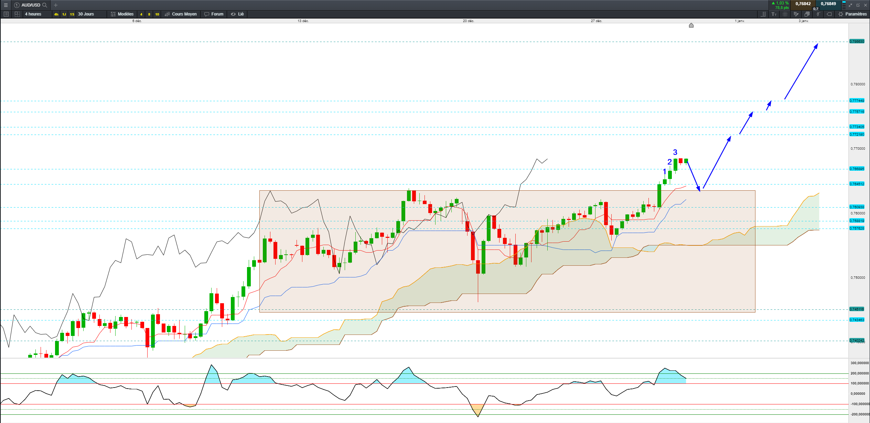Viewport: 870px width, 423px height.
Task: Click the 6 déc. date label
Action: tap(137, 21)
